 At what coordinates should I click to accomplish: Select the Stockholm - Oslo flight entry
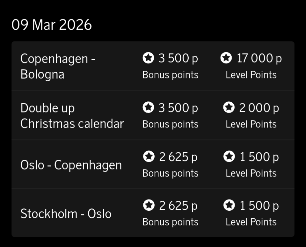coord(66,214)
